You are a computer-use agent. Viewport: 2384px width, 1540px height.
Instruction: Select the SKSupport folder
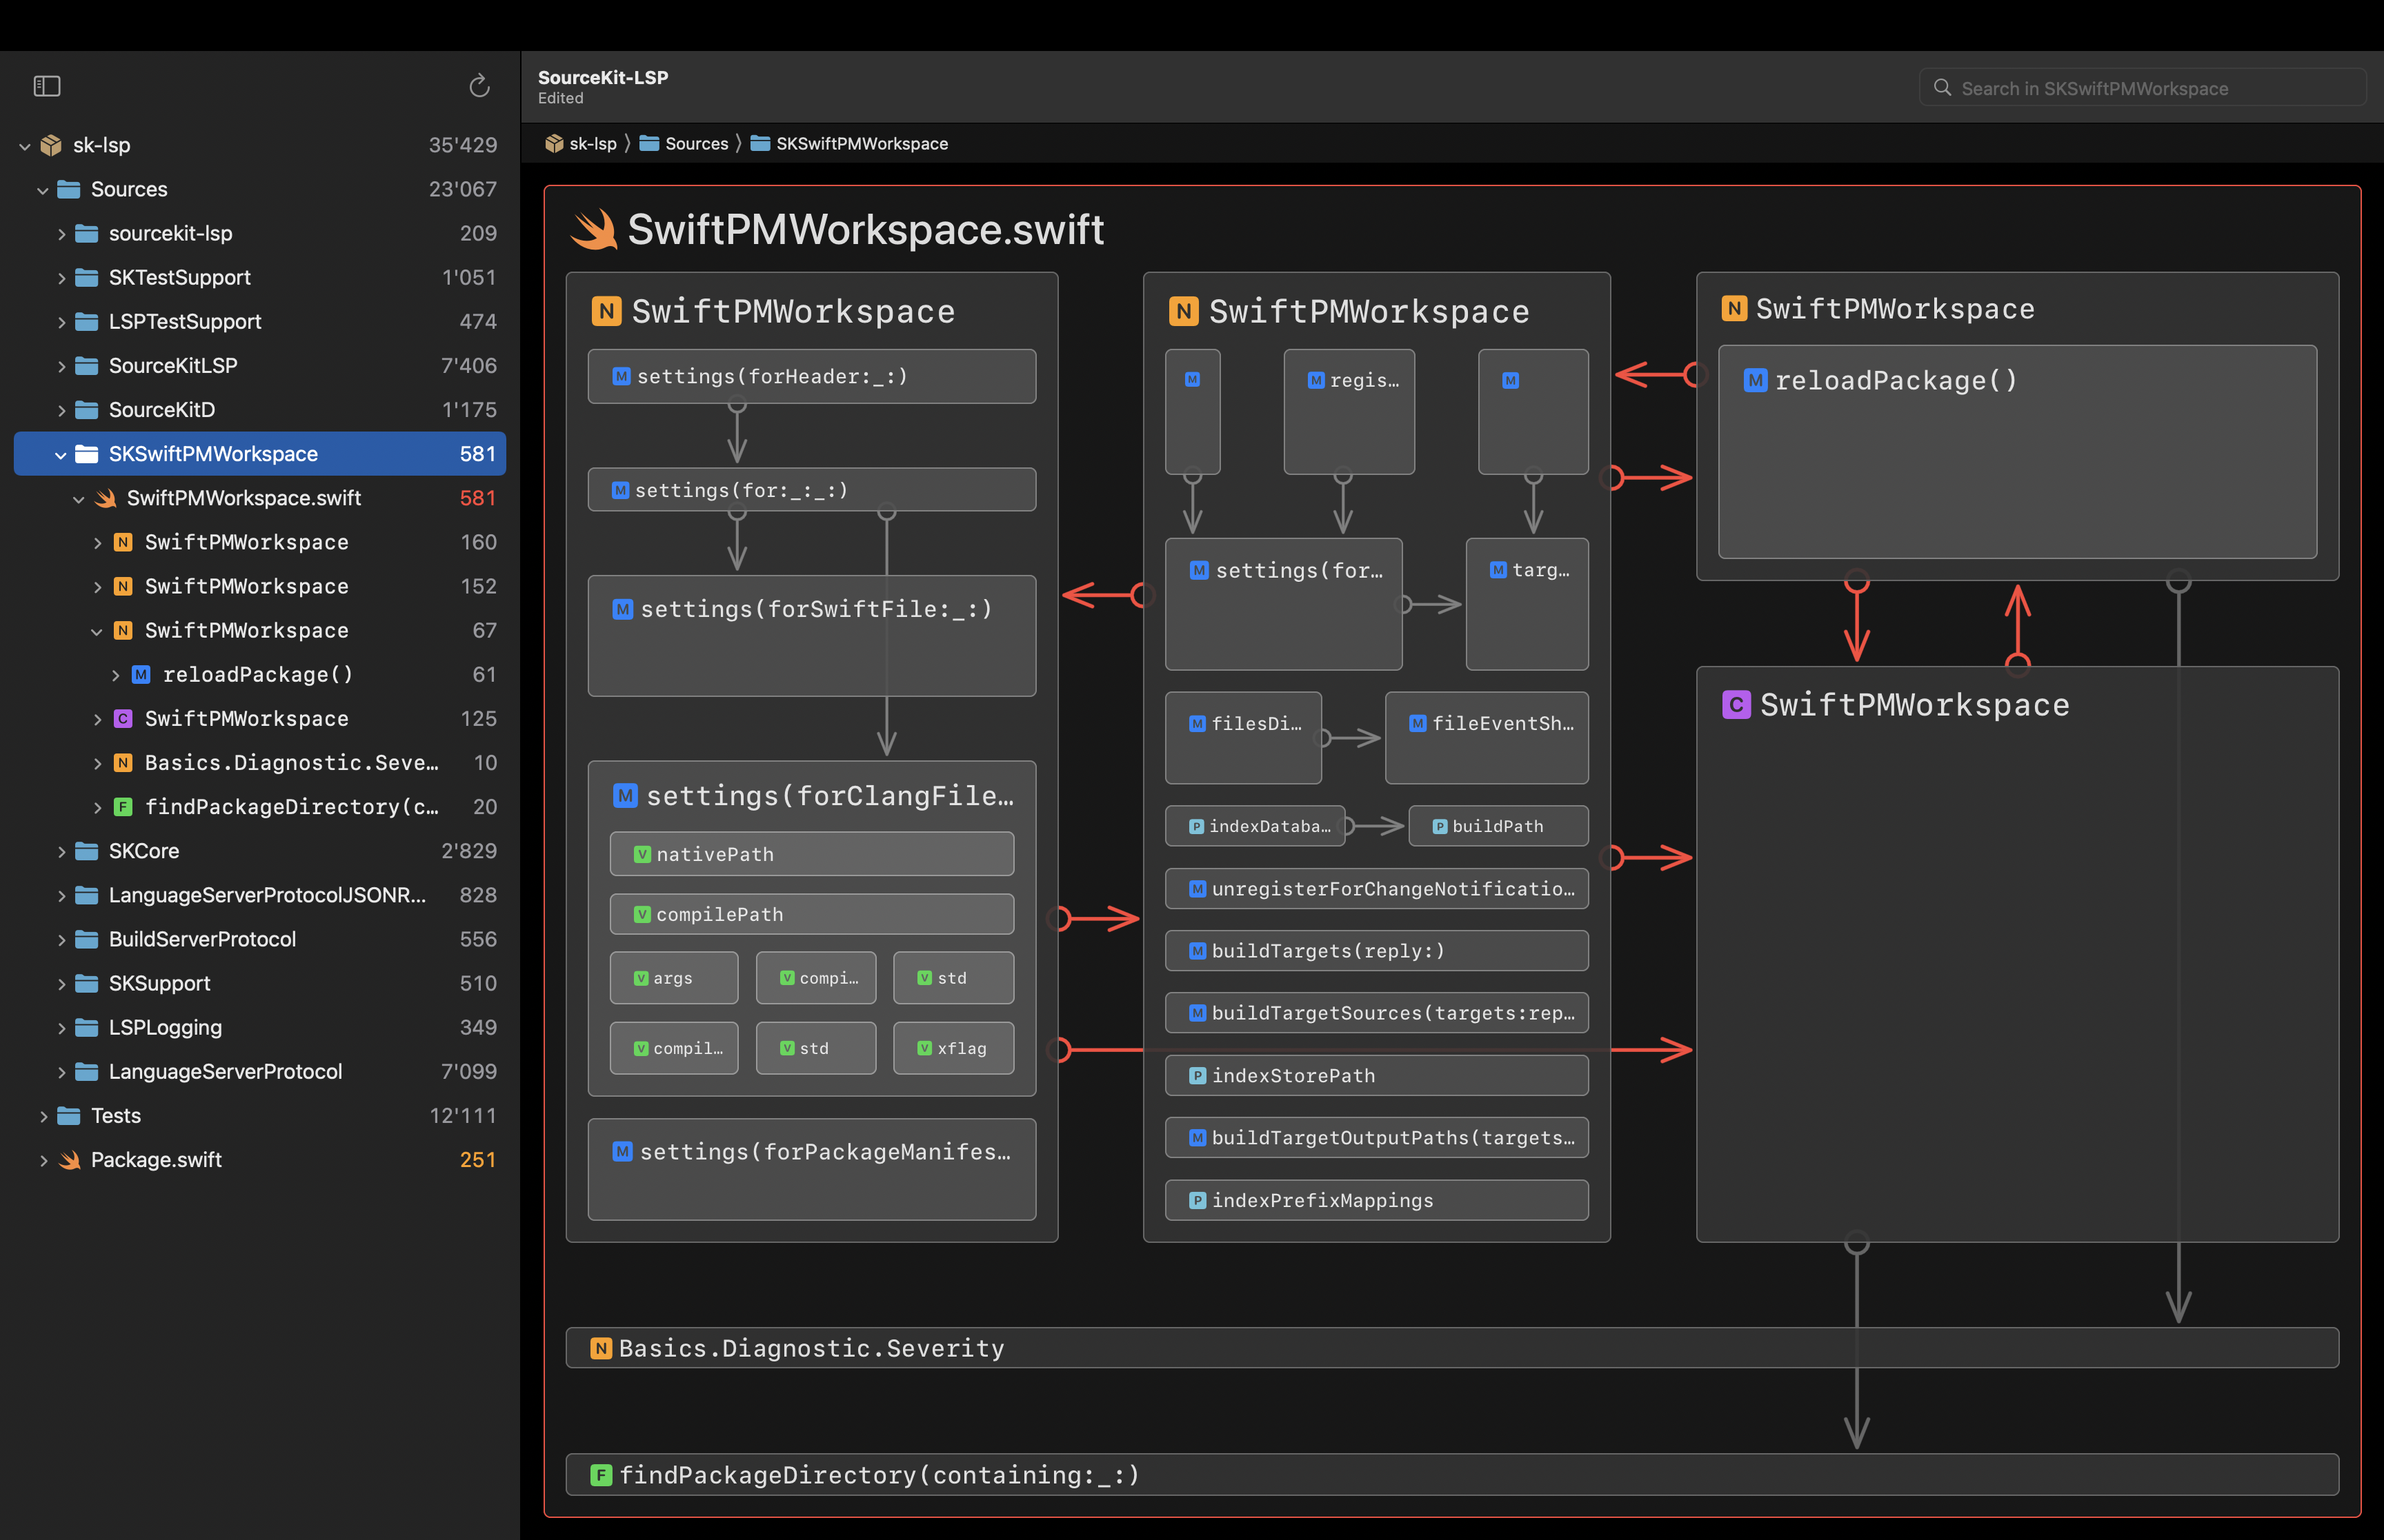click(260, 983)
